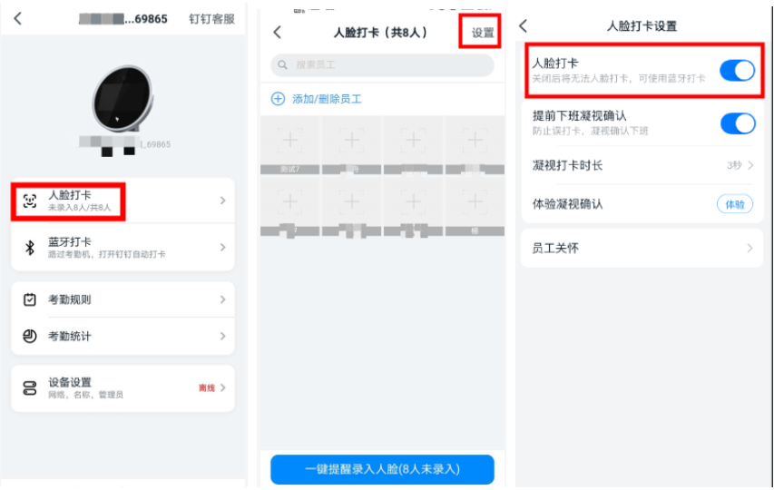Click the 搜索员工 search field
Screen dimensions: 774x490
[382, 64]
